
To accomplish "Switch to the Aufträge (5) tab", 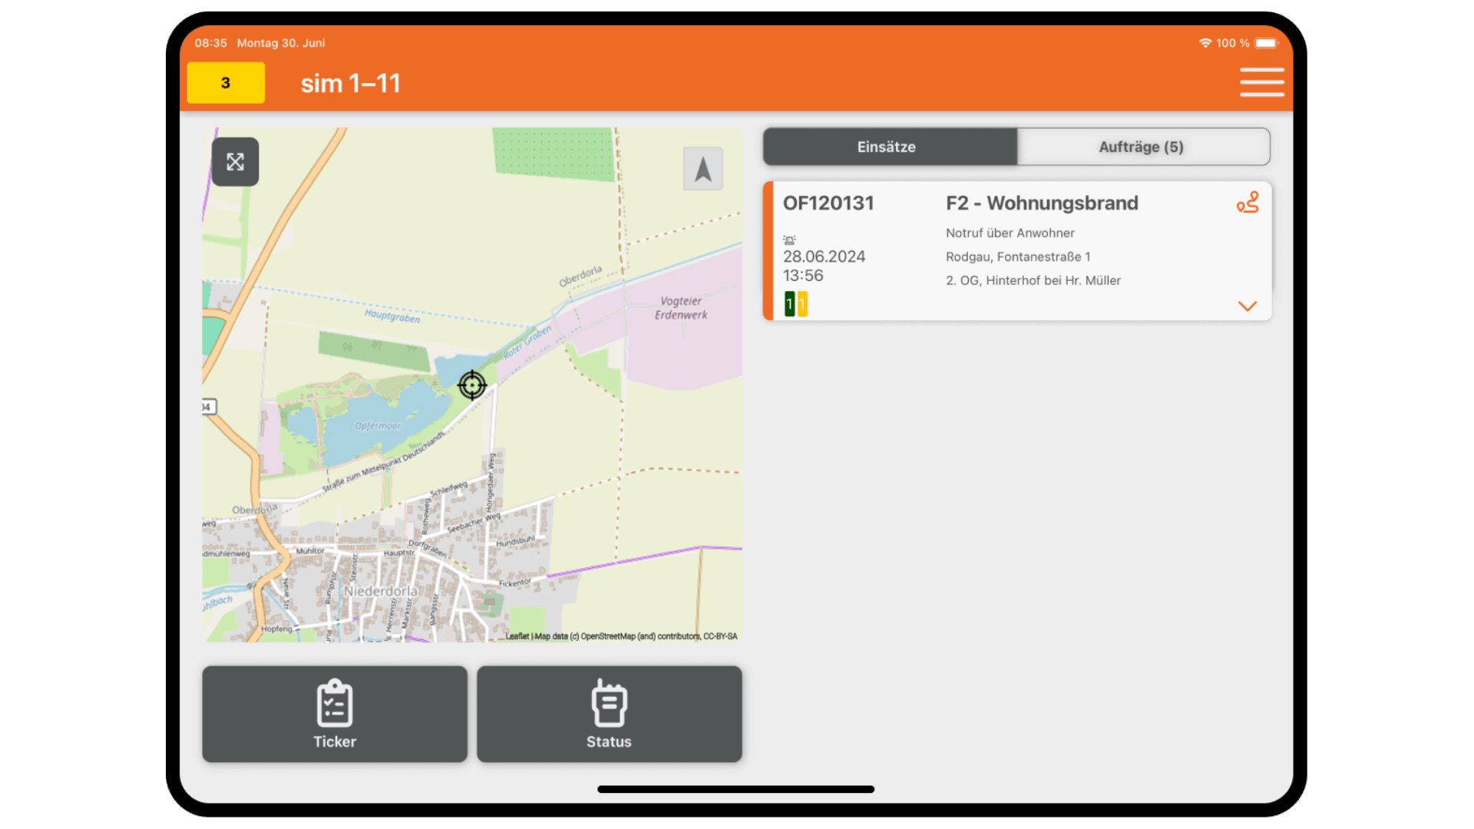I will point(1142,147).
